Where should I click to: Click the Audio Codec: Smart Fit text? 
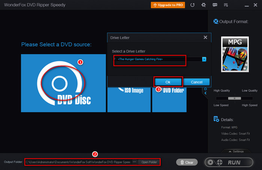(x=235, y=140)
